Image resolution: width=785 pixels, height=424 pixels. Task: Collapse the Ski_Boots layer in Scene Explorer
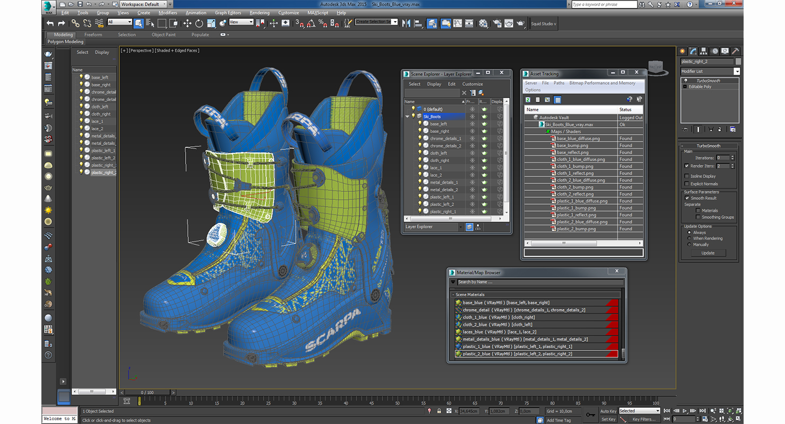[407, 117]
